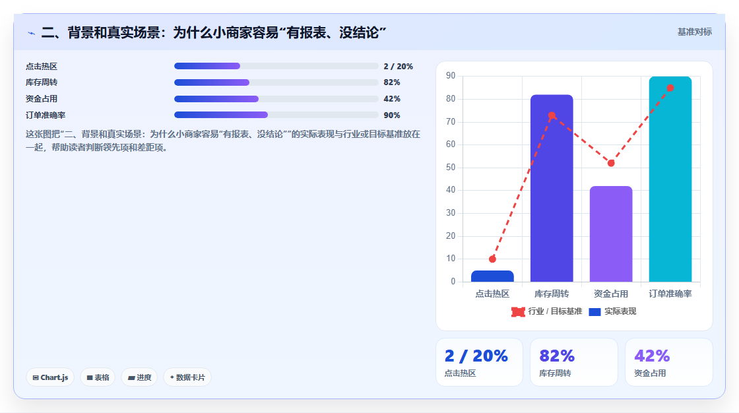This screenshot has width=739, height=413.
Task: Click the 2 / 20% value beside progress bar
Action: [x=399, y=67]
